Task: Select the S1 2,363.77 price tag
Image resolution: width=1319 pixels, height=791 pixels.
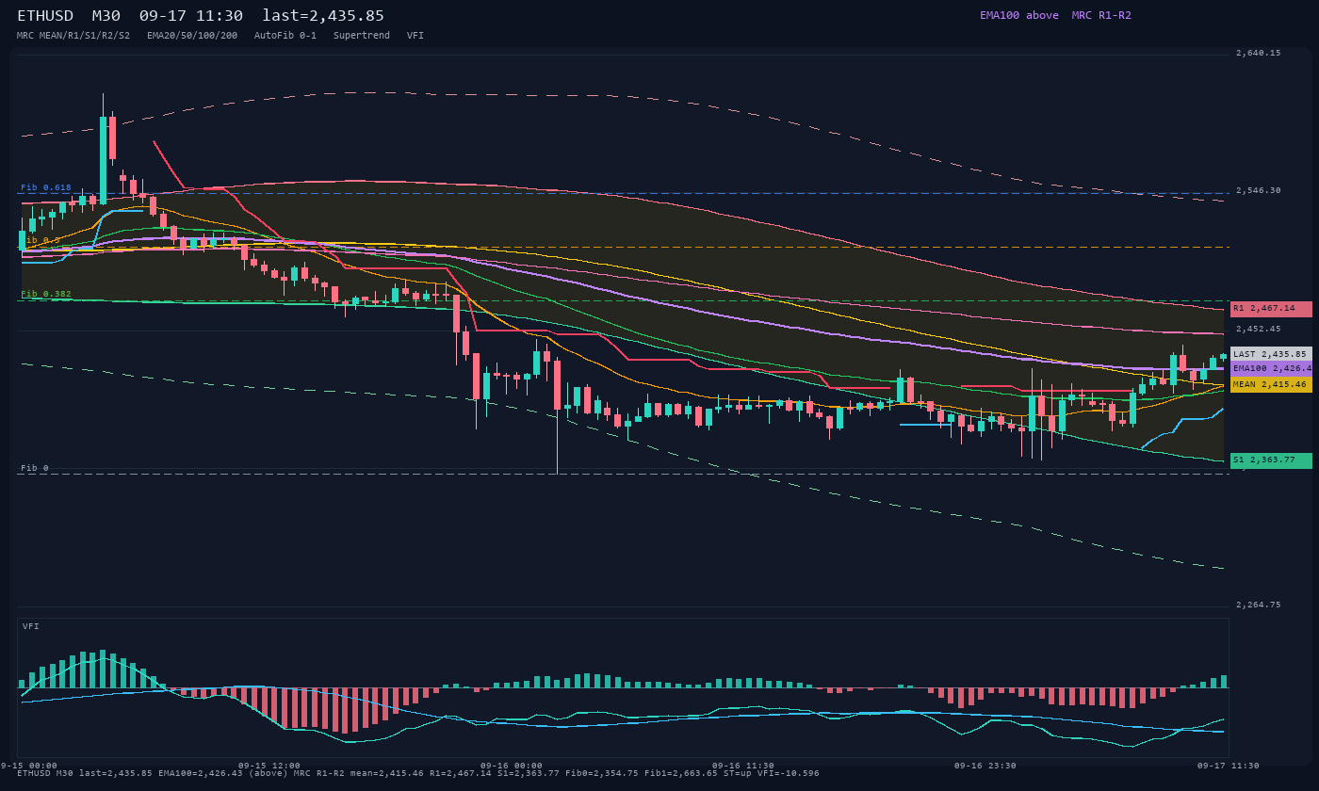Action: (1271, 460)
